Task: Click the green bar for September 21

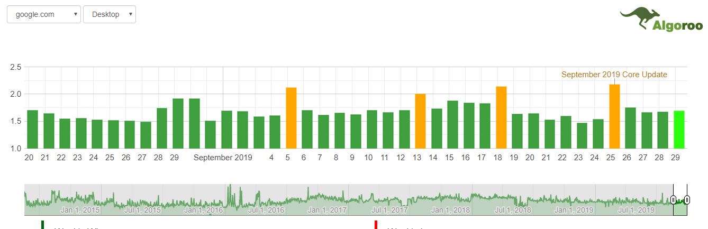Action: (550, 134)
